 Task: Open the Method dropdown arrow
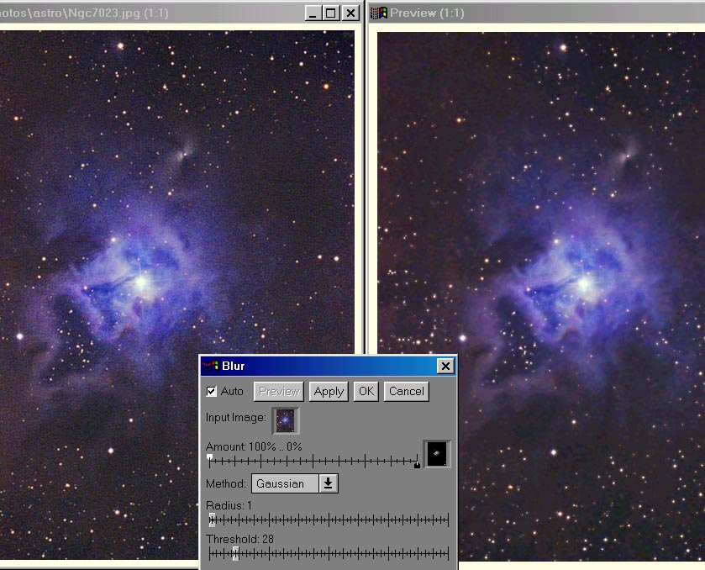(x=328, y=483)
